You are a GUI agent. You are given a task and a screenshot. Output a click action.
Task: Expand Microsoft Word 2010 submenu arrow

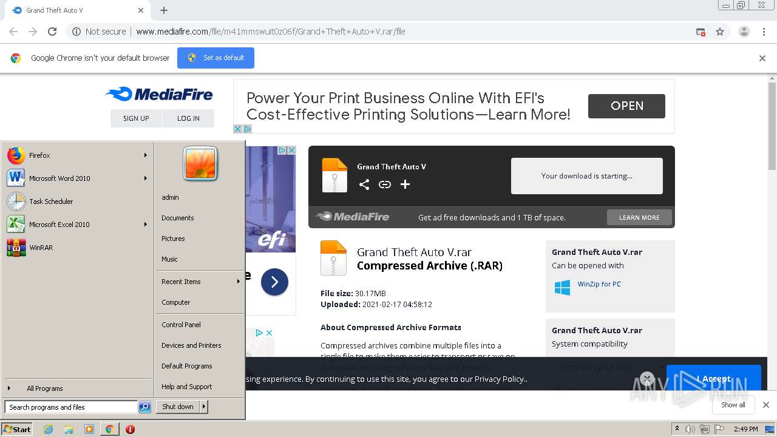(146, 178)
